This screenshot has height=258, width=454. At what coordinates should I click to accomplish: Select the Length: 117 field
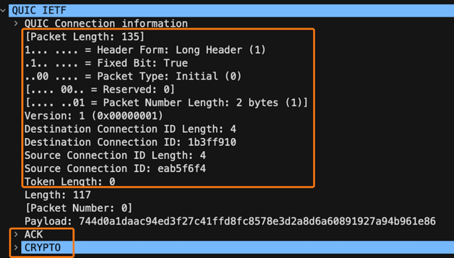coord(58,195)
